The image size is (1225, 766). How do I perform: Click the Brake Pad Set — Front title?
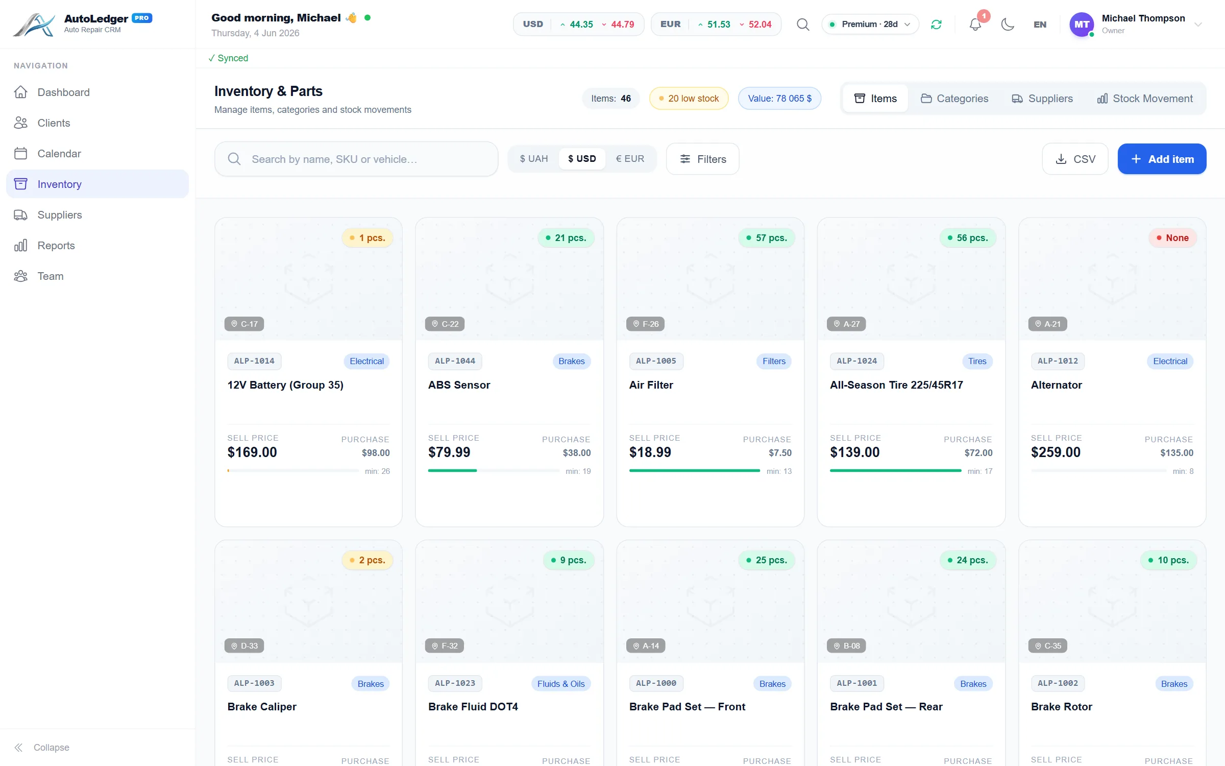click(x=687, y=707)
